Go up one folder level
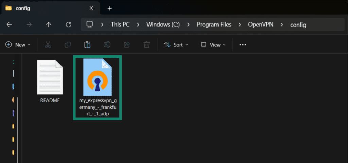The image size is (348, 163). click(x=49, y=25)
